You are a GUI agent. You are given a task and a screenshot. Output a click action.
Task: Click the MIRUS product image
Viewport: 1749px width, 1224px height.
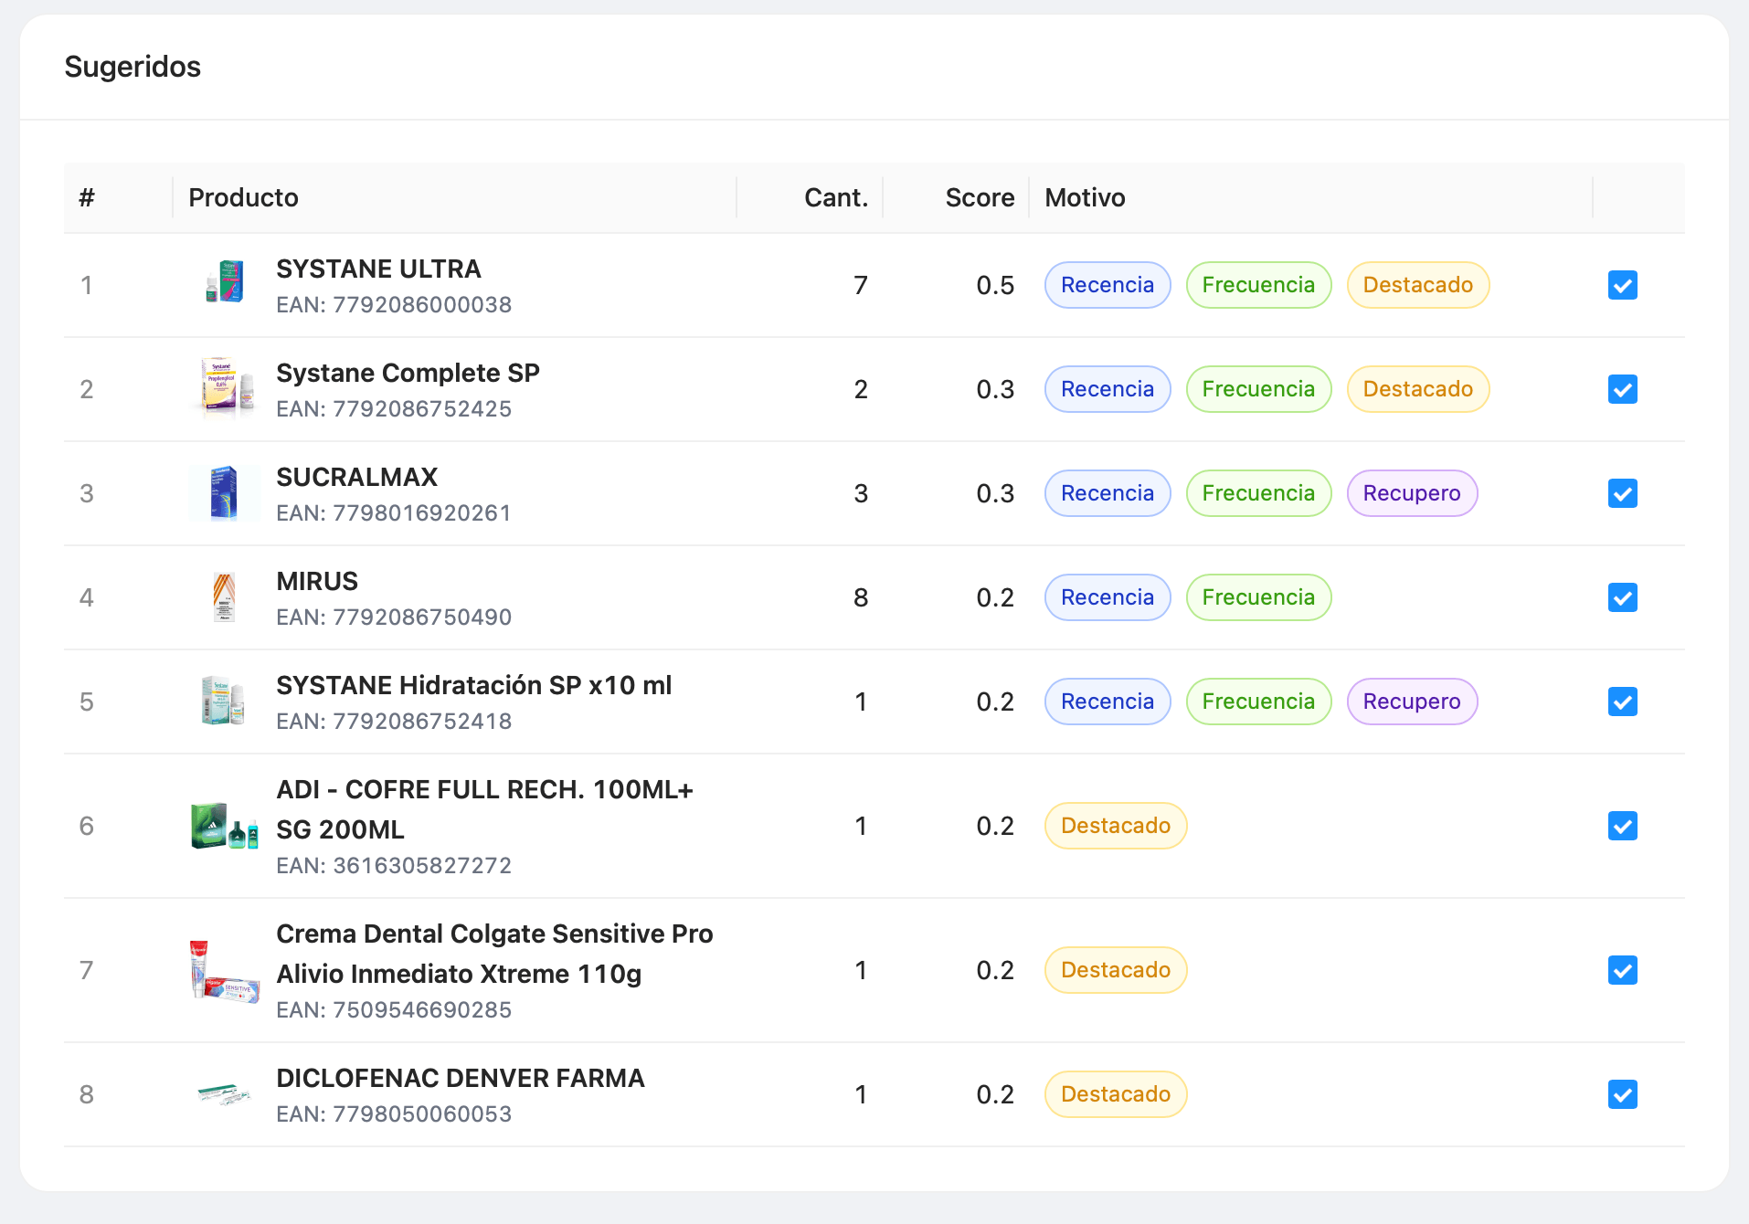pyautogui.click(x=225, y=597)
